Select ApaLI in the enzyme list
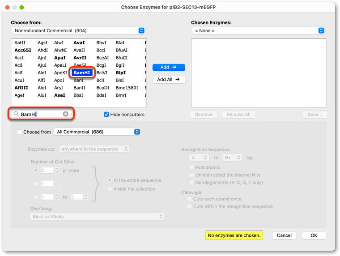The image size is (340, 256). 60,65
